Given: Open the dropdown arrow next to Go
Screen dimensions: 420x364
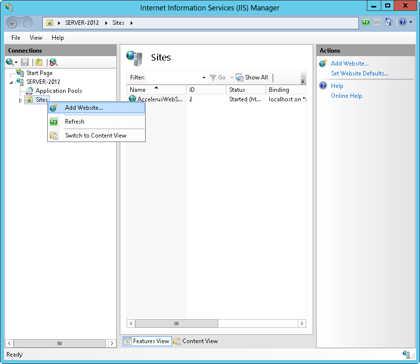Looking at the screenshot, I should pyautogui.click(x=232, y=77).
